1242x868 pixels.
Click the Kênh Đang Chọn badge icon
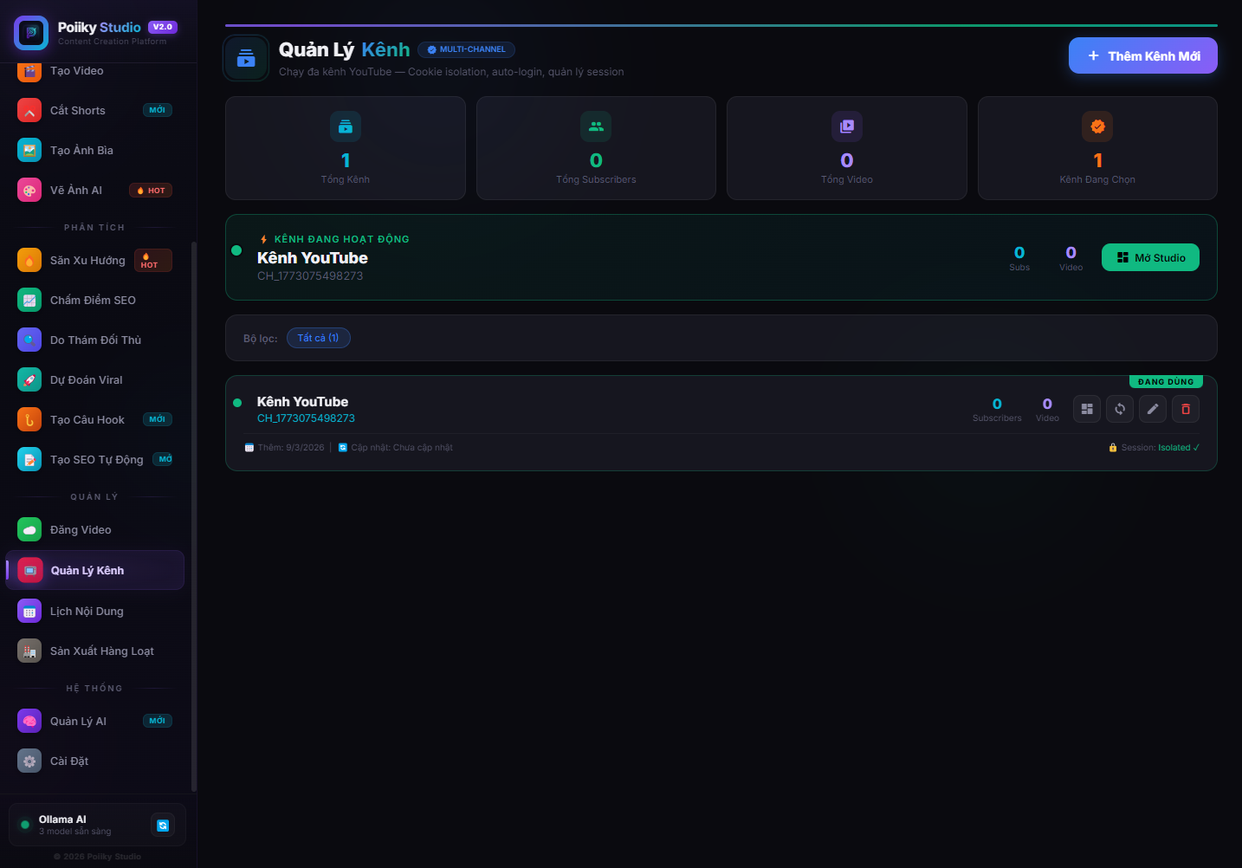click(1097, 126)
